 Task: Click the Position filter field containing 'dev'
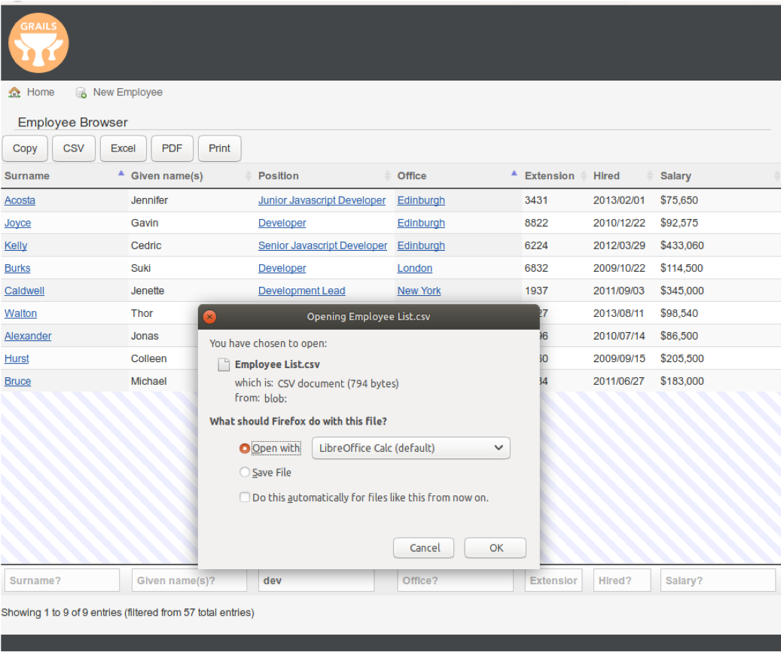[x=316, y=580]
